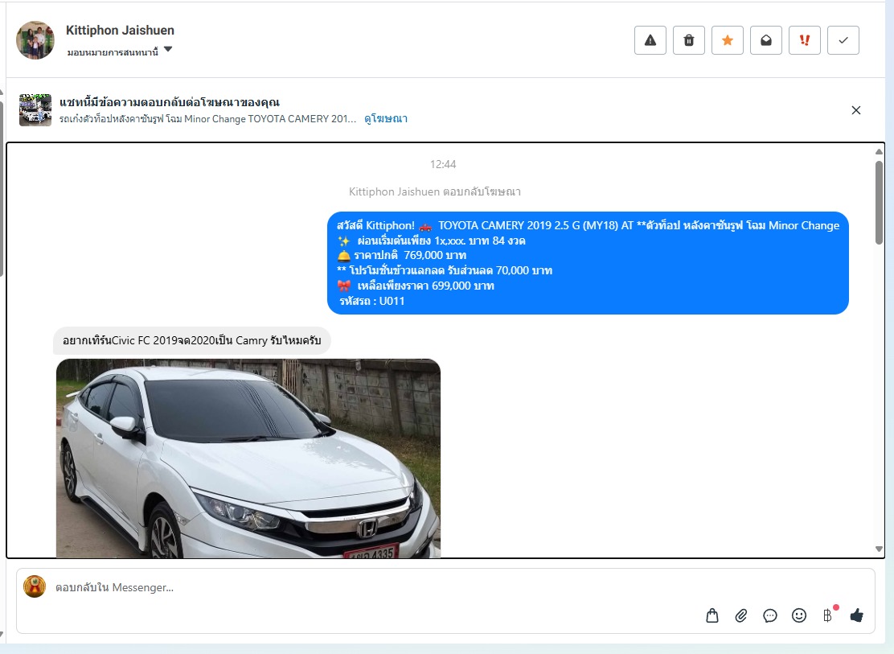Image resolution: width=894 pixels, height=654 pixels.
Task: Click the Kittiphon Jaishuen contact name
Action: click(120, 30)
